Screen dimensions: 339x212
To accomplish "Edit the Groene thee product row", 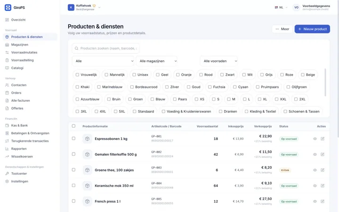I will [x=323, y=170].
